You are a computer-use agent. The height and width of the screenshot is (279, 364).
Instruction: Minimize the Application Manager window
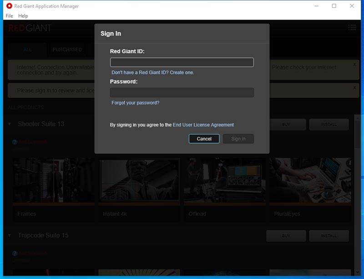coord(316,6)
